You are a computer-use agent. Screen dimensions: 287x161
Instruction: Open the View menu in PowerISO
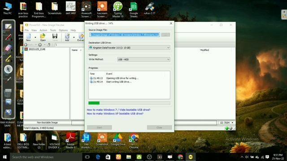pyautogui.click(x=34, y=30)
